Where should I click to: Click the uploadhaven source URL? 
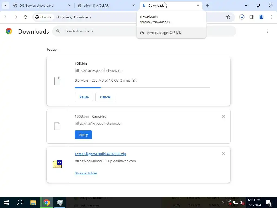(105, 161)
